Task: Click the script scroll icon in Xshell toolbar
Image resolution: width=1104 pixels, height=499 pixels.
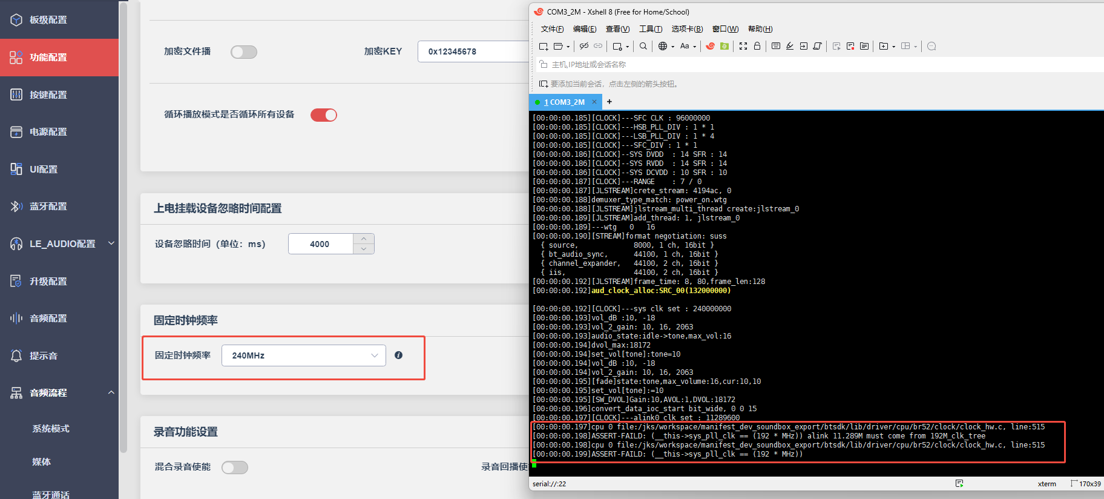Action: coord(817,46)
